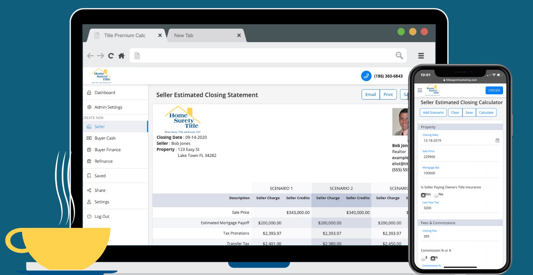Click the Sale Price field 229900
Viewport: 533px width, 275px height.
(x=461, y=157)
